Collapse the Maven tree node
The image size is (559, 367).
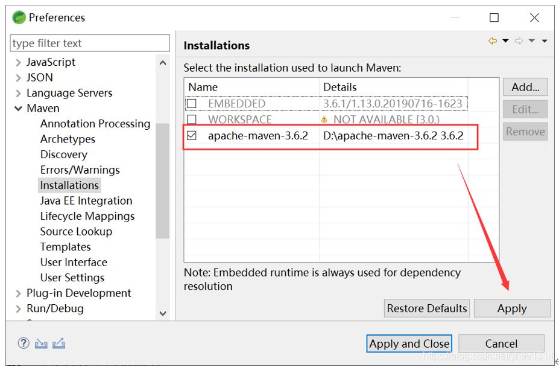18,109
